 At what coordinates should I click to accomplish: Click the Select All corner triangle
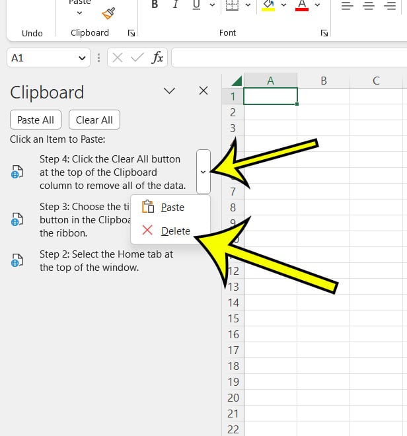click(x=236, y=81)
